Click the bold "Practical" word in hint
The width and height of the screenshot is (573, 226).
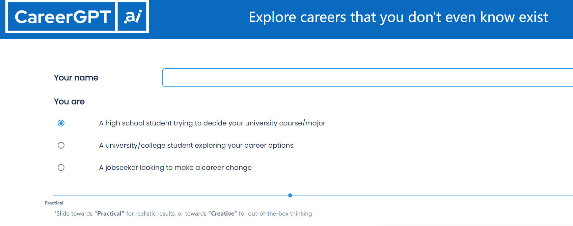(x=109, y=214)
